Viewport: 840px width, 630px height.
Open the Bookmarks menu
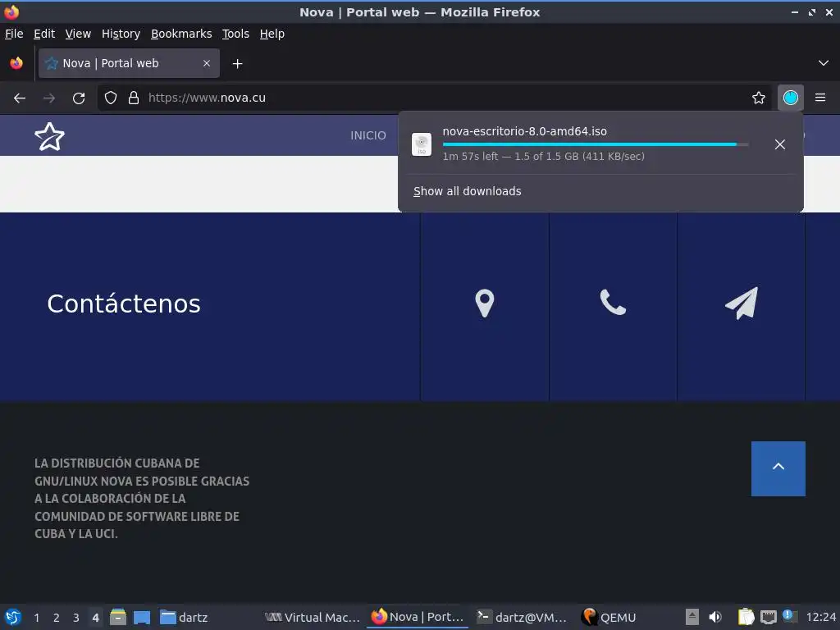tap(181, 34)
